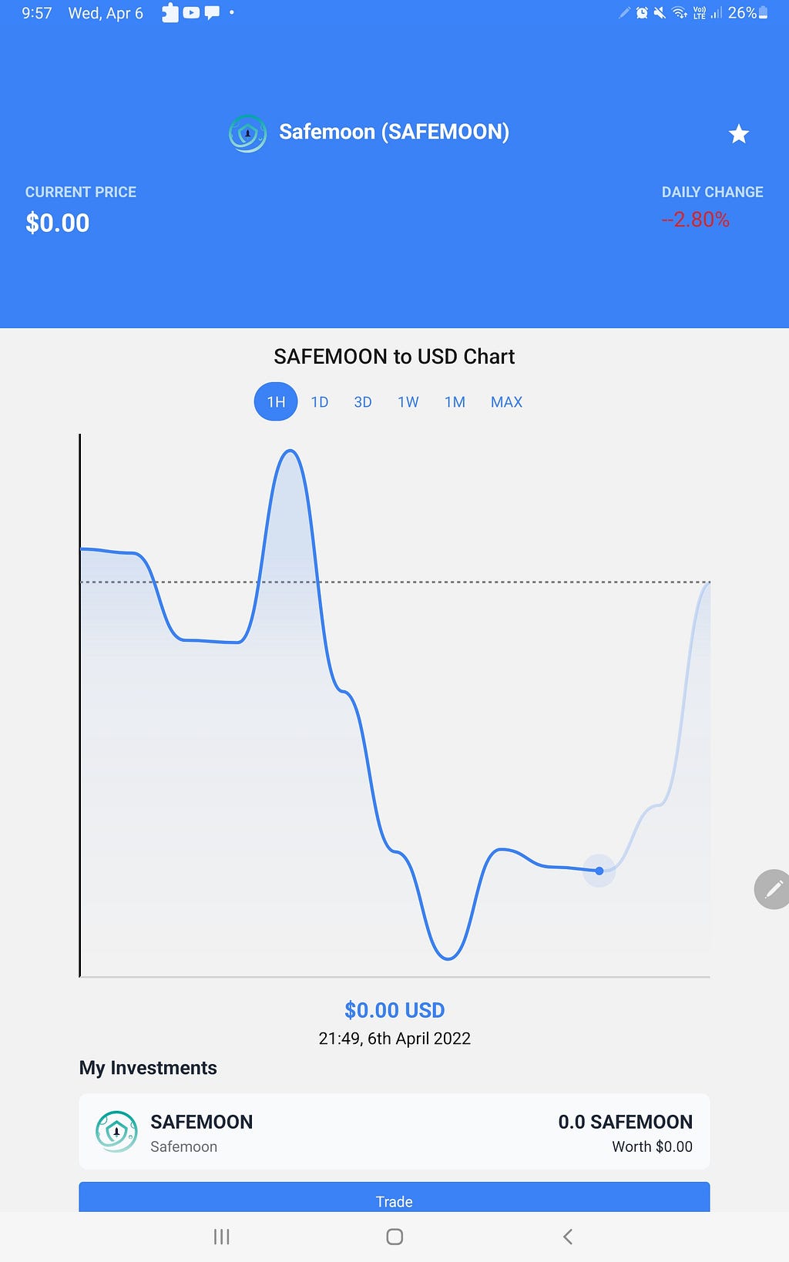Tap the Safemoon logo in header
The width and height of the screenshot is (789, 1262).
pos(247,133)
